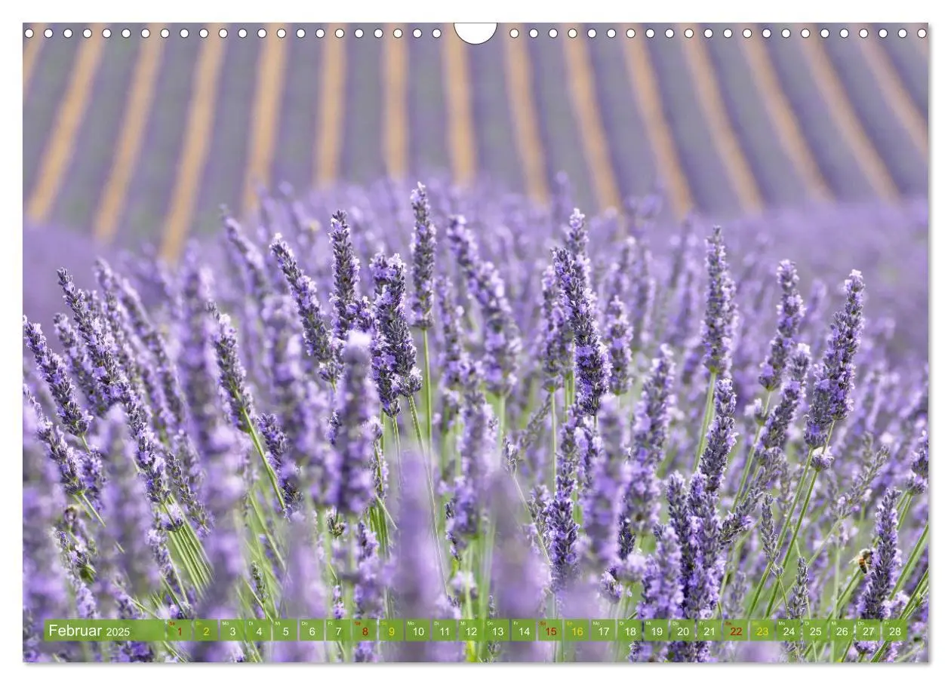The width and height of the screenshot is (951, 685).
Task: Select date 14 in the February row
Action: click(523, 631)
